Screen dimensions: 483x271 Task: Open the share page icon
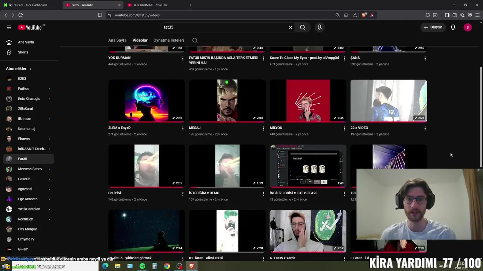[x=355, y=15]
